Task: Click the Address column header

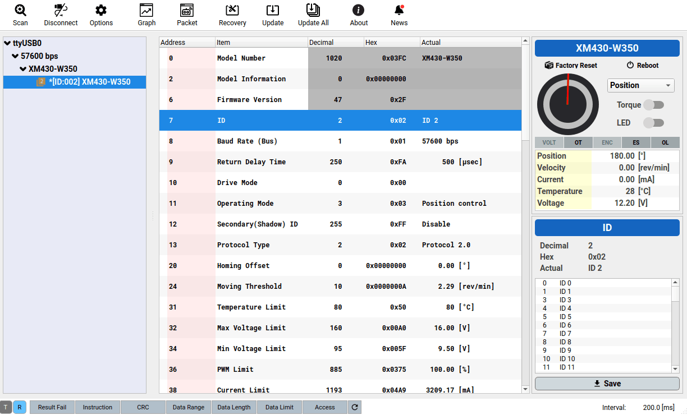Action: (187, 42)
